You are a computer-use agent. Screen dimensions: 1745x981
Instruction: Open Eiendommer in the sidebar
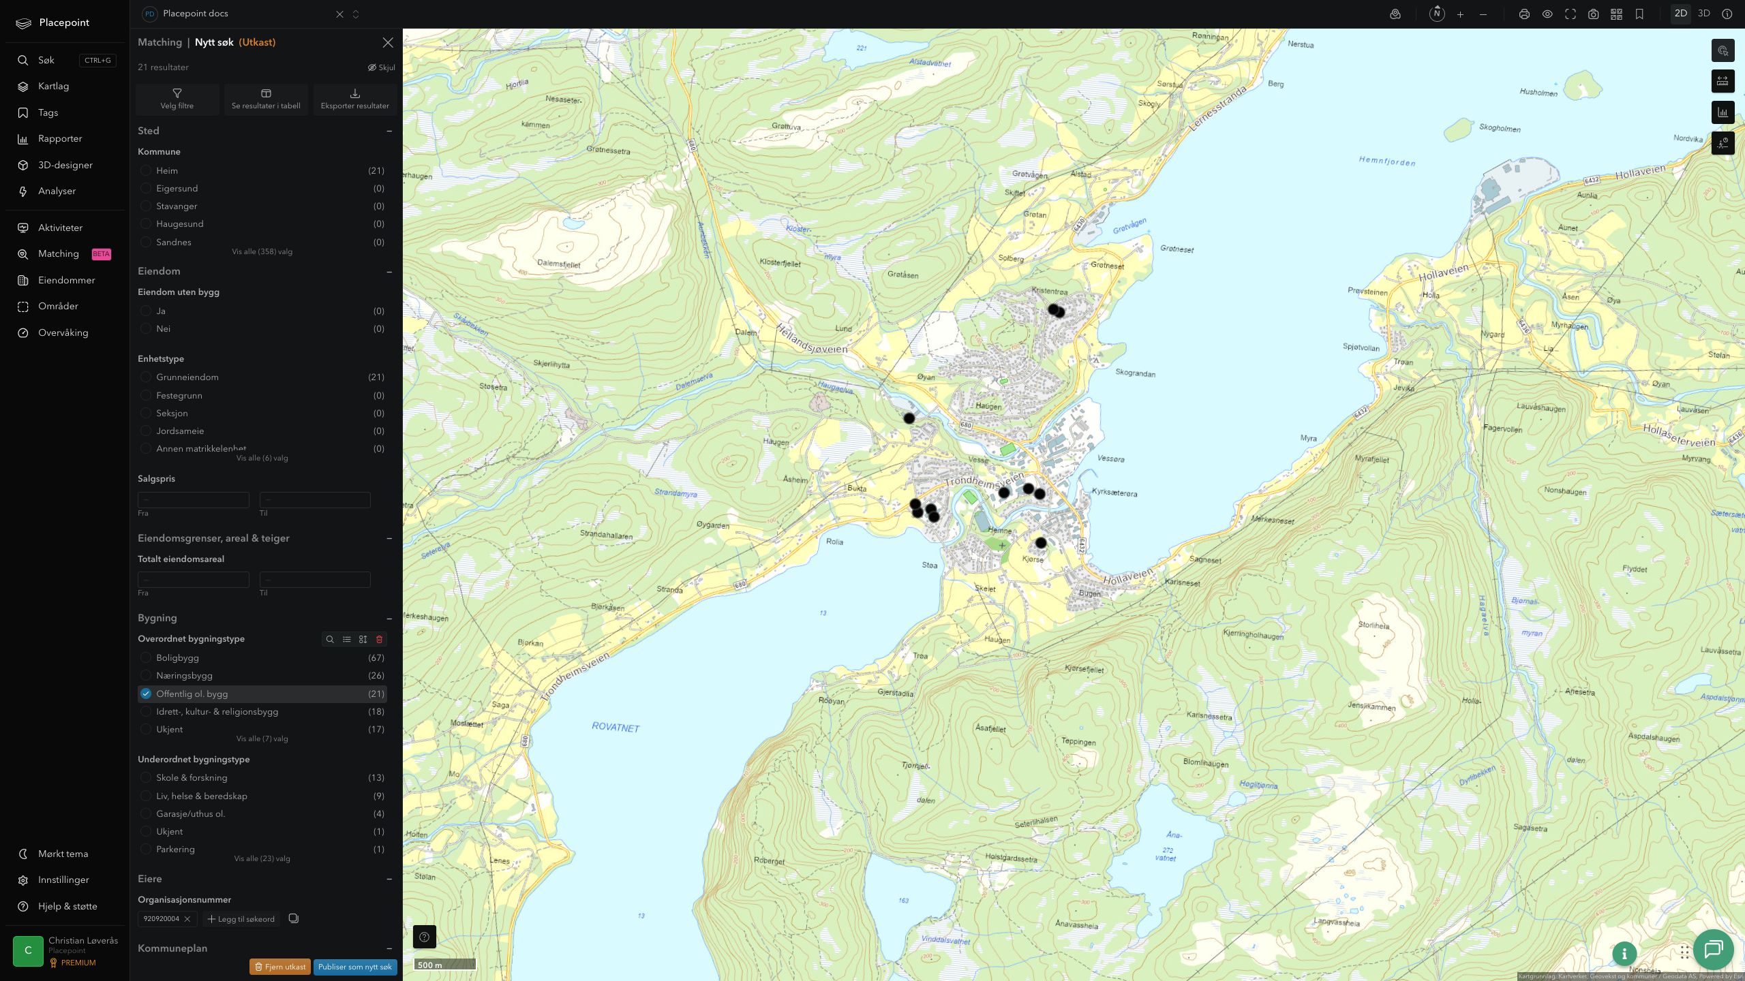(66, 280)
